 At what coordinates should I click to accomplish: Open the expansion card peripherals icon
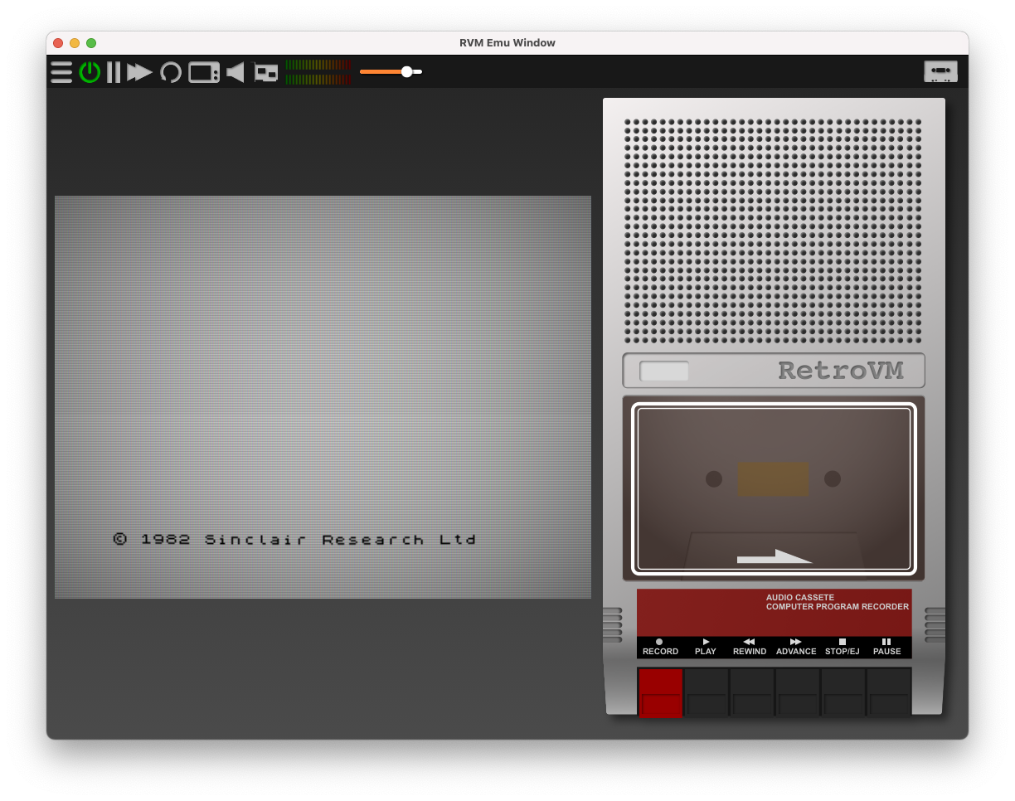266,73
